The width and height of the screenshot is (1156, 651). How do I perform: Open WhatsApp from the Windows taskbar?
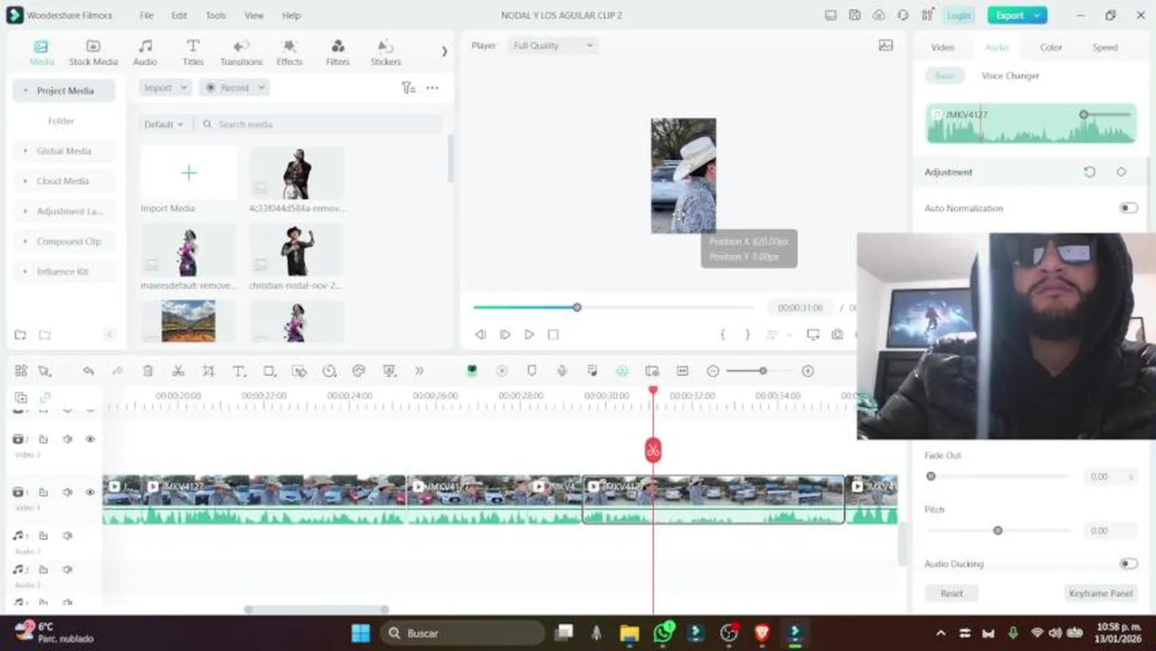(663, 633)
